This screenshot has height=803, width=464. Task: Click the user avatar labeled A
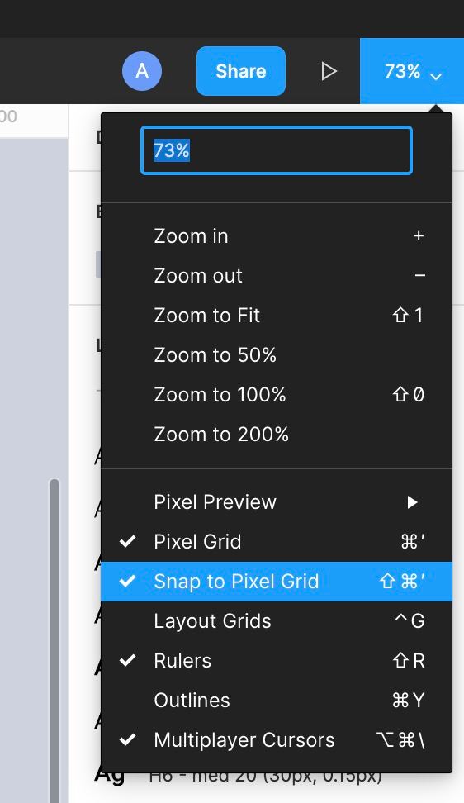tap(142, 71)
